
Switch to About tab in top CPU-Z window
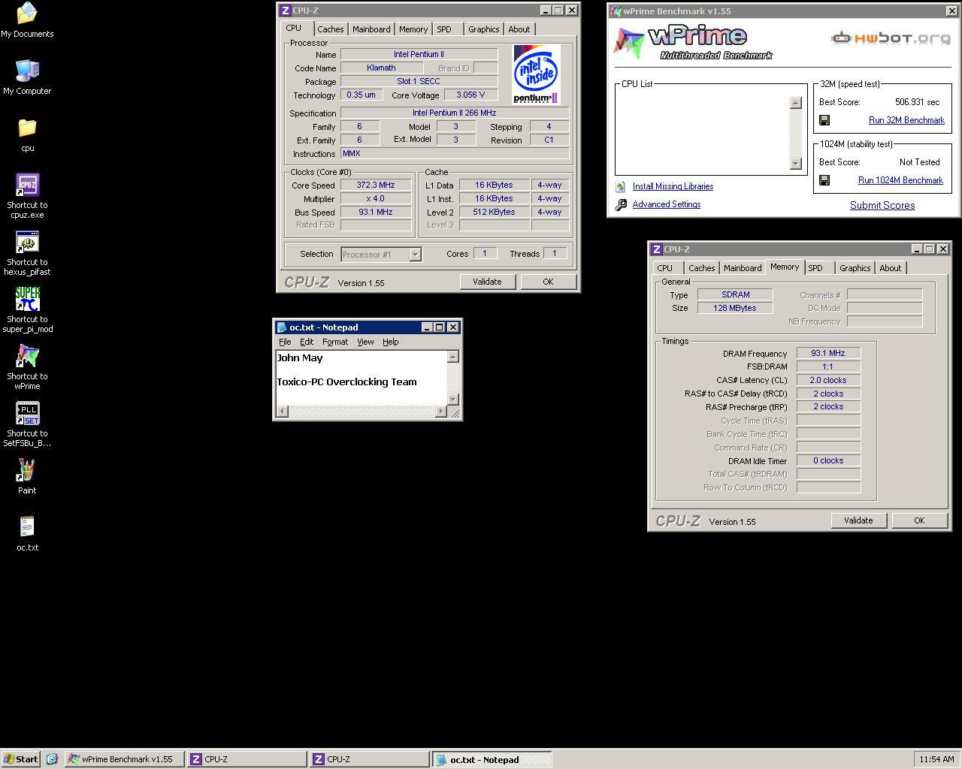click(x=519, y=29)
